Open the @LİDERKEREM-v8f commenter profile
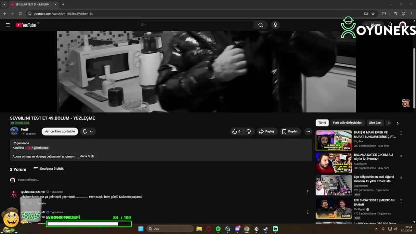 click(x=33, y=192)
